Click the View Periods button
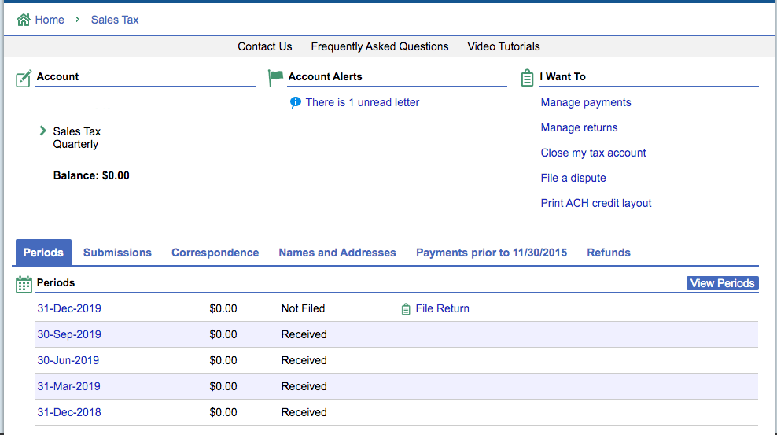 [722, 283]
